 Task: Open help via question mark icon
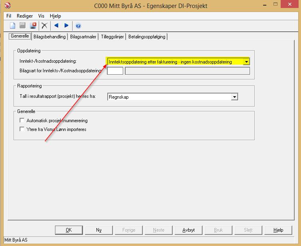click(78, 26)
